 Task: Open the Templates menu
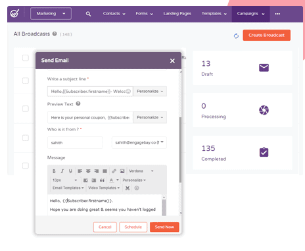click(214, 14)
